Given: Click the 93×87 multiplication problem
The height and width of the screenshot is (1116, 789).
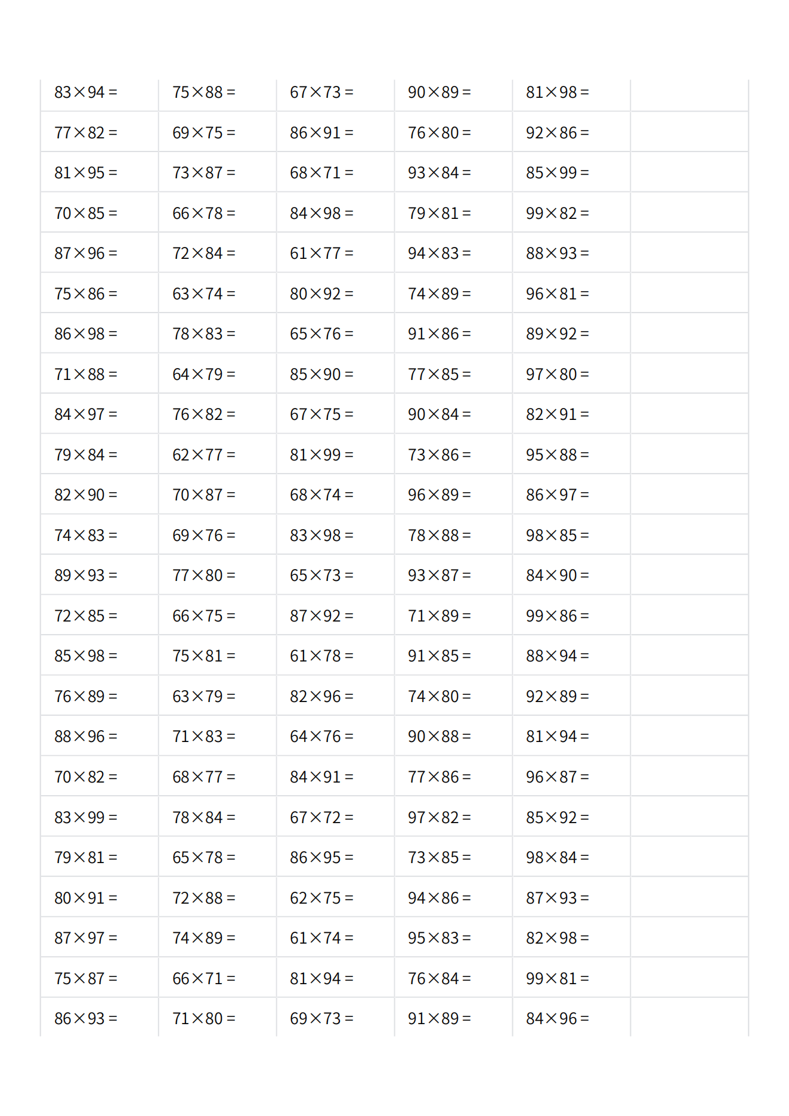Looking at the screenshot, I should coord(440,576).
